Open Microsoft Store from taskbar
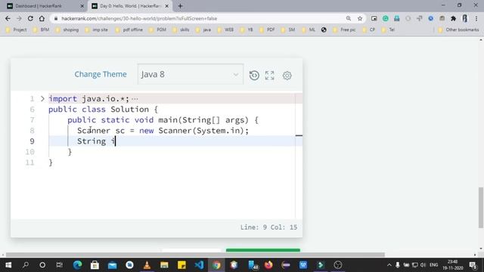The height and width of the screenshot is (272, 484). (95, 265)
